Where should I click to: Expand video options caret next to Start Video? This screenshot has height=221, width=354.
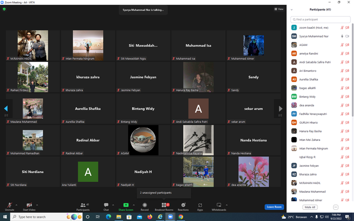[37, 205]
